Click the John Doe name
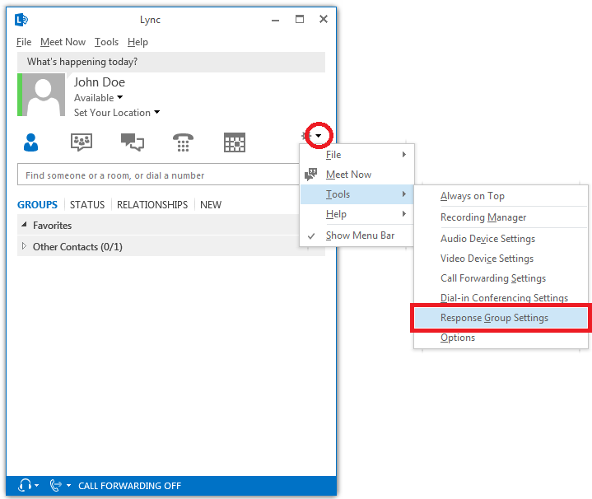Screen dimensions: 592x499 [100, 82]
